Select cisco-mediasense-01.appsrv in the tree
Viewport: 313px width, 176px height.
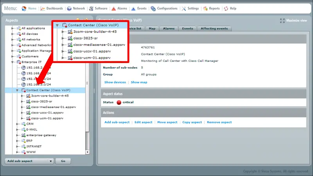[54, 107]
